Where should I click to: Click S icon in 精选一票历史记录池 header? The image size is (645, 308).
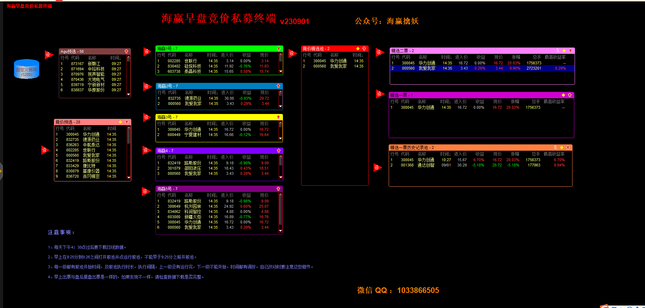(x=555, y=148)
